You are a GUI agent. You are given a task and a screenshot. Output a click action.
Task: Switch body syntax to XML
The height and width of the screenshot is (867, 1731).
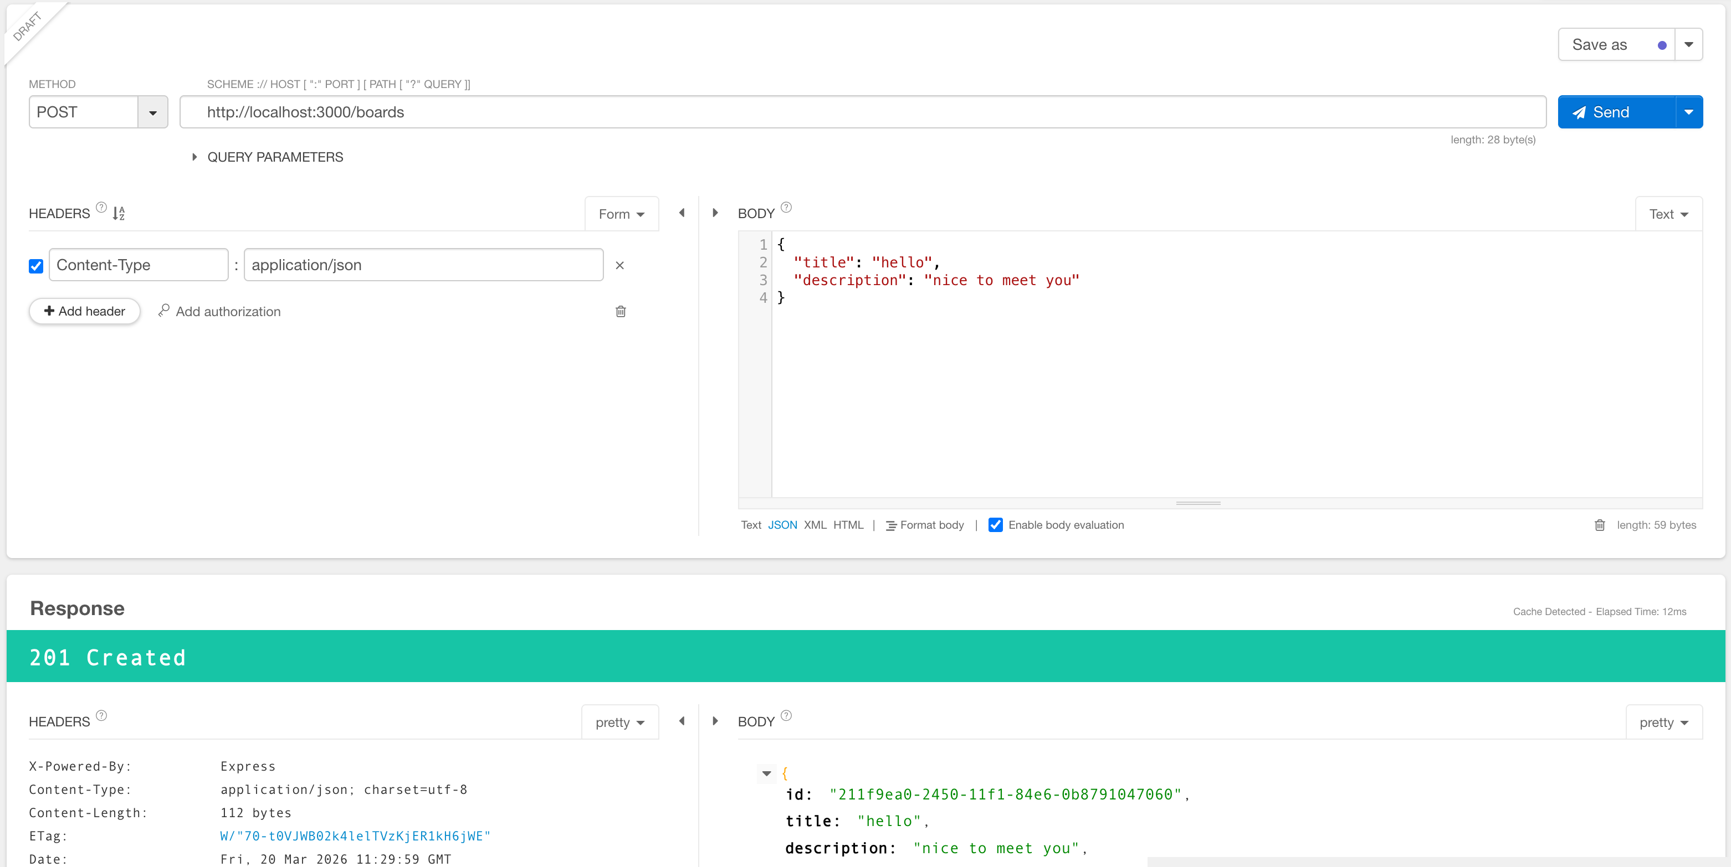coord(815,525)
